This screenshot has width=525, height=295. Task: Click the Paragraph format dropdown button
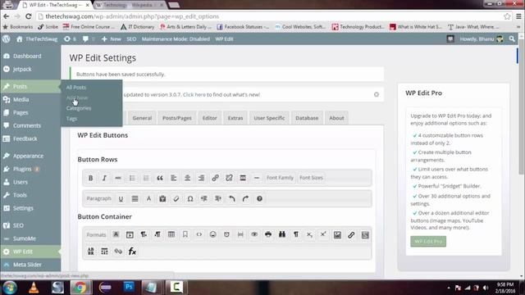tap(98, 198)
